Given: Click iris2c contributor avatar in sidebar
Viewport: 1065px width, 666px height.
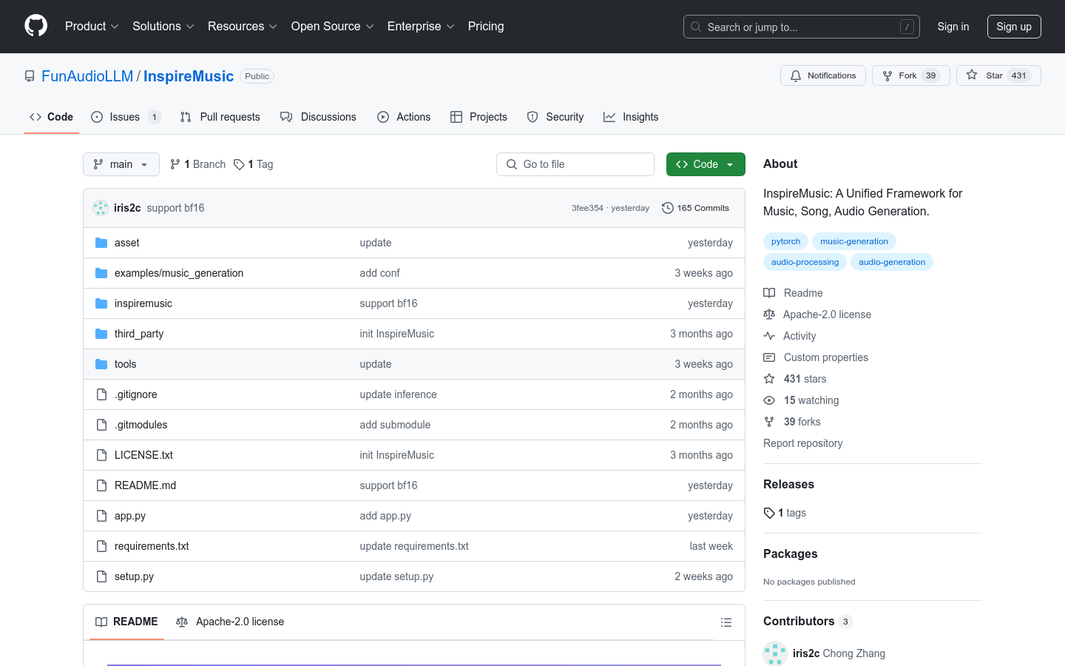Looking at the screenshot, I should (x=774, y=653).
